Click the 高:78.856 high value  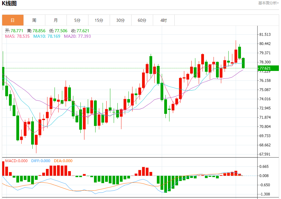coord(36,31)
